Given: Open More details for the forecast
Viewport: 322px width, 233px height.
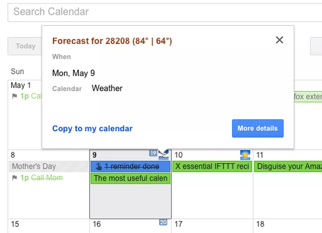Looking at the screenshot, I should [257, 128].
